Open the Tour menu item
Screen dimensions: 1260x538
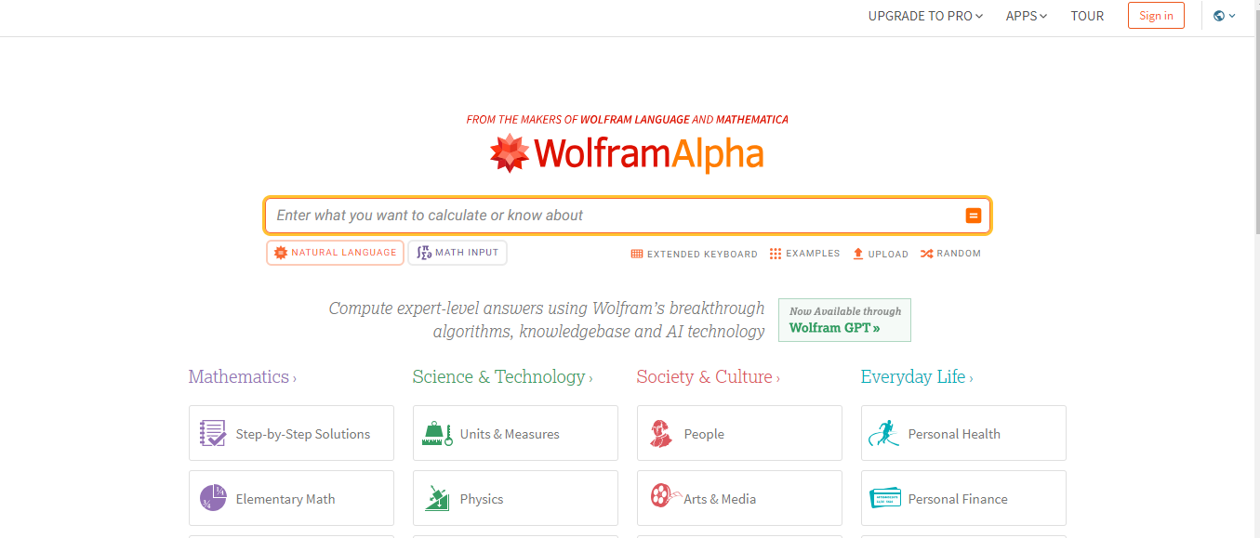(x=1087, y=16)
